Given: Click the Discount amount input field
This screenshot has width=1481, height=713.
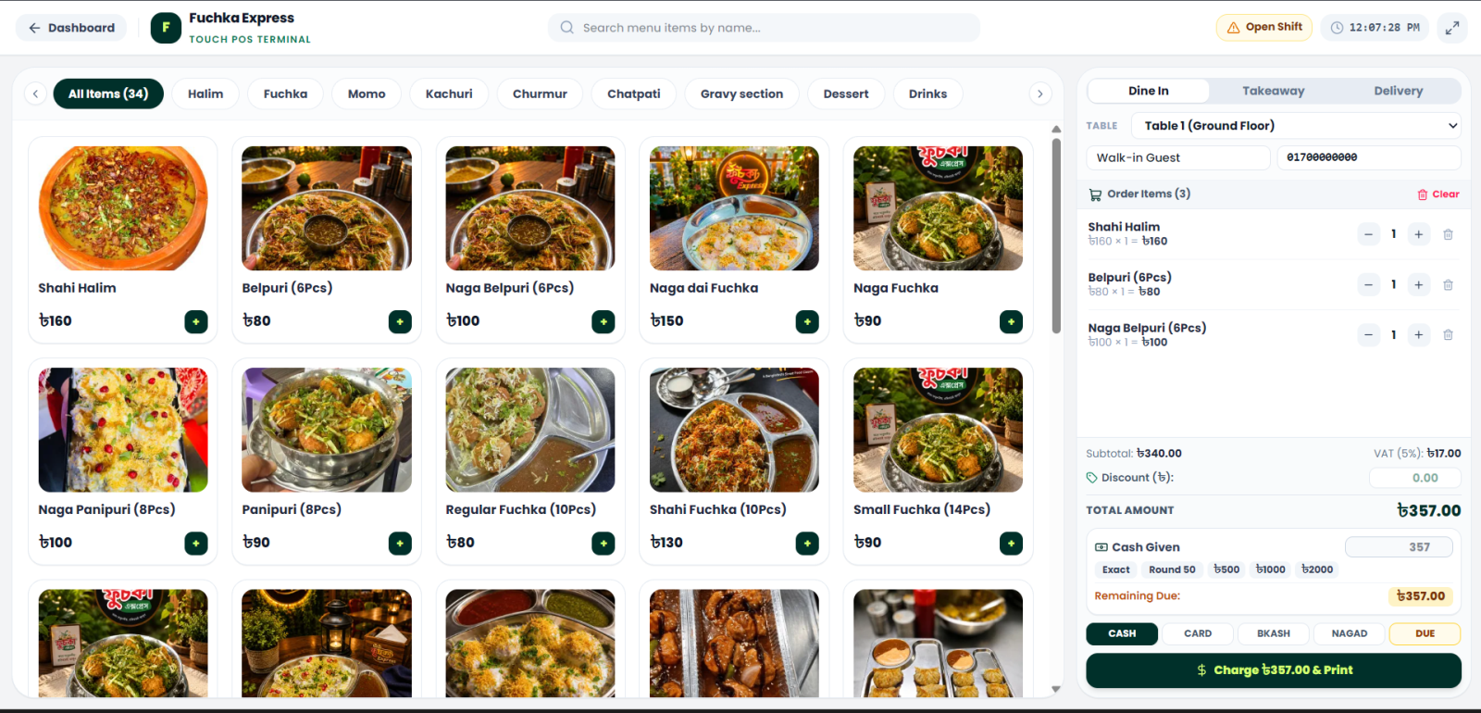Looking at the screenshot, I should click(1414, 478).
